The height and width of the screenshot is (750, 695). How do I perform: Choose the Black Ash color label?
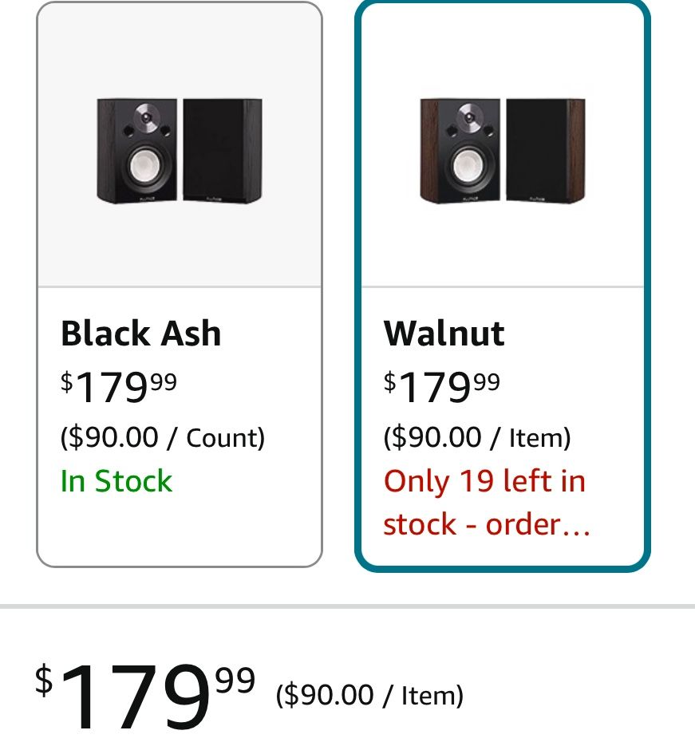click(141, 334)
